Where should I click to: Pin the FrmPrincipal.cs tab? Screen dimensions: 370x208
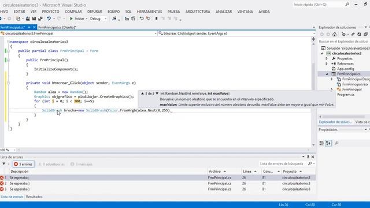click(29, 27)
